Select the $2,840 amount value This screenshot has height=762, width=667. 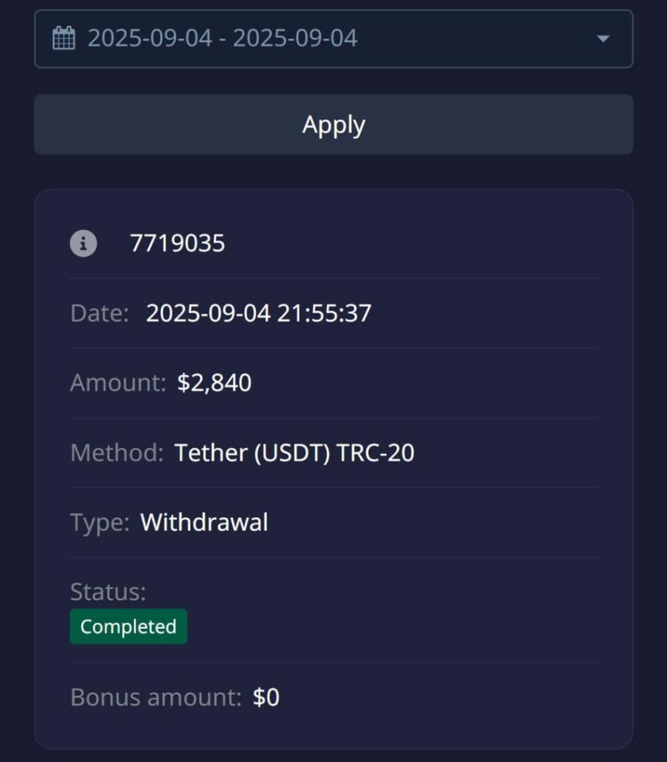(214, 382)
